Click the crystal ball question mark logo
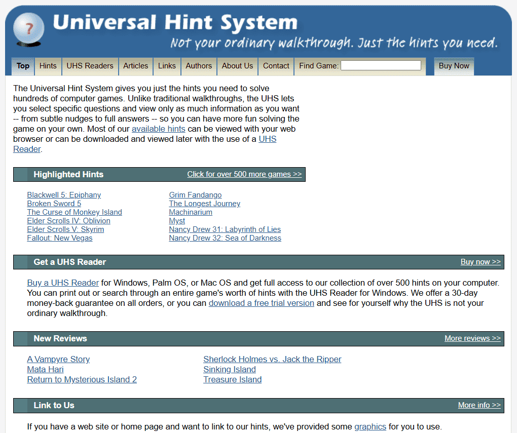This screenshot has height=433, width=517. pos(28,29)
